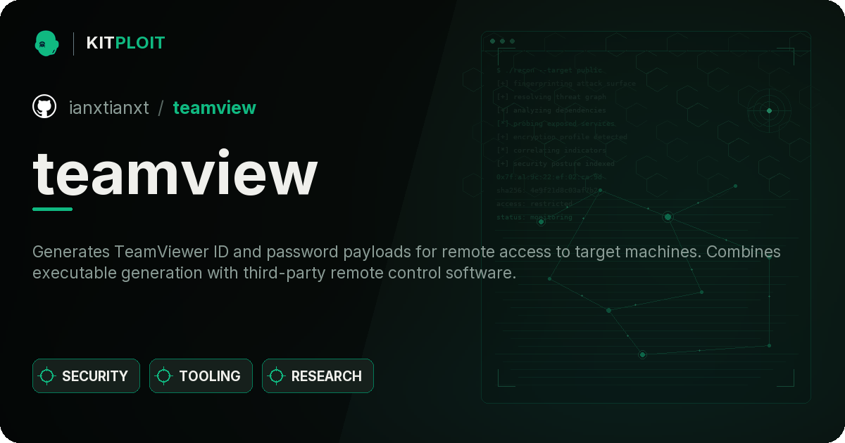Click the crosshair icon in SECURITY tag

click(x=47, y=376)
